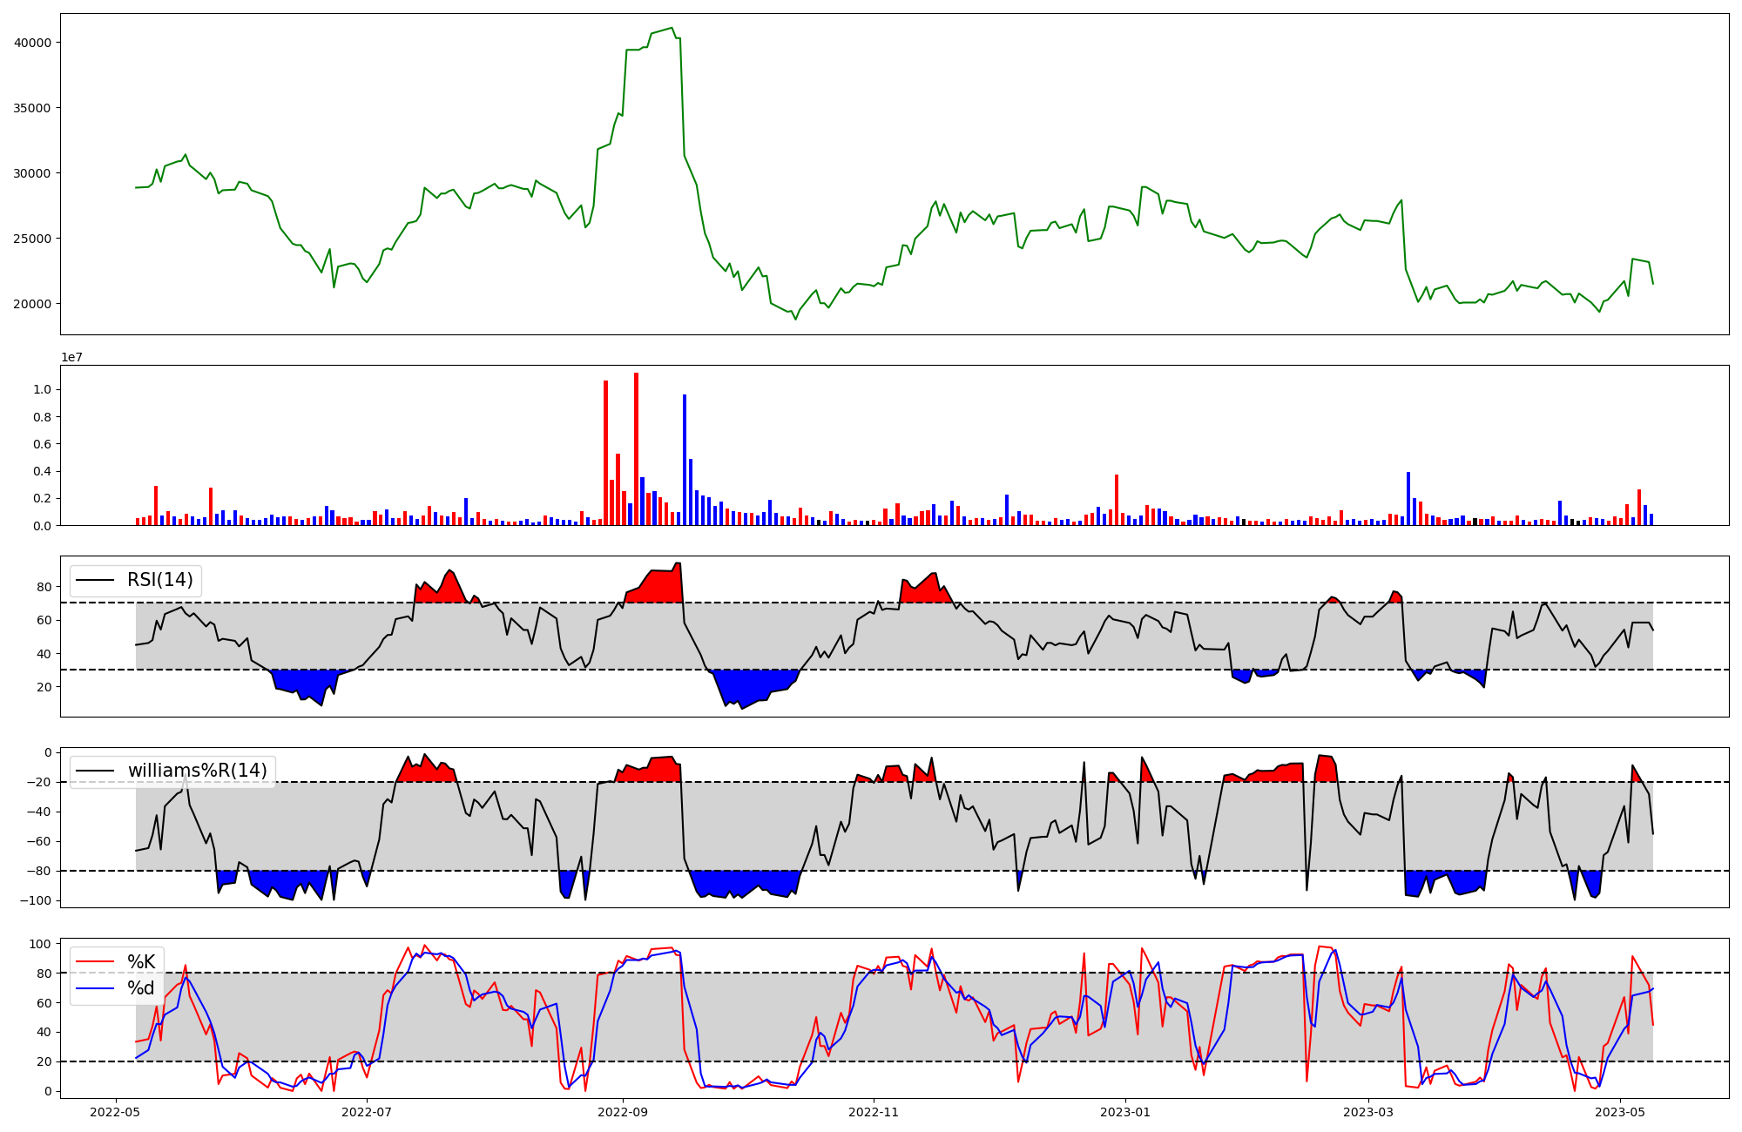Image resolution: width=1742 pixels, height=1132 pixels.
Task: Click the 2023-03 x-axis date label
Action: tap(1368, 1112)
